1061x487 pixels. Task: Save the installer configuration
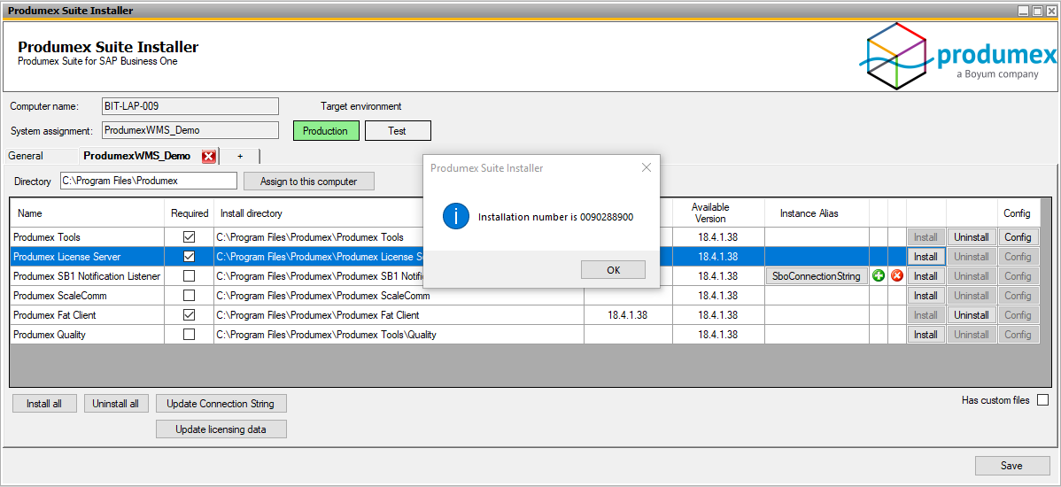click(1011, 466)
